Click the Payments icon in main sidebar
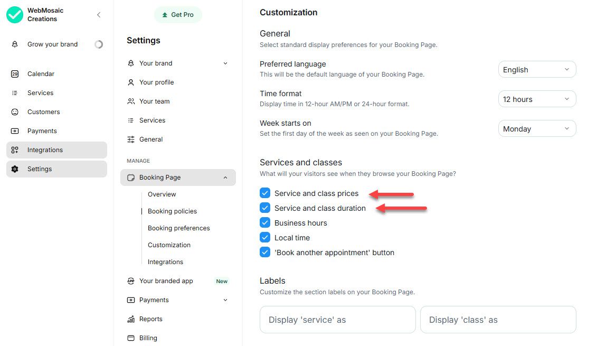This screenshot has height=346, width=597. pyautogui.click(x=15, y=131)
